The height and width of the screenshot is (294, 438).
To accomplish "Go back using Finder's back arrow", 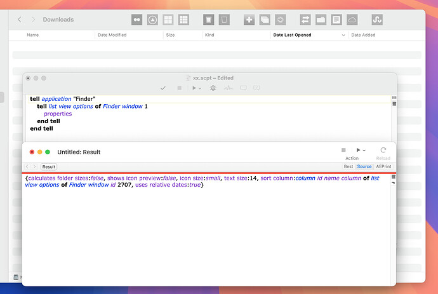I will click(x=20, y=20).
